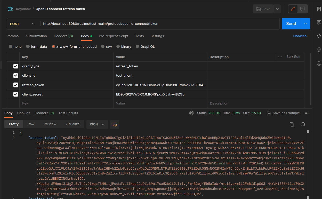The height and width of the screenshot is (199, 322).
Task: Open the Comments panel in right sidebar
Action: (x=319, y=22)
